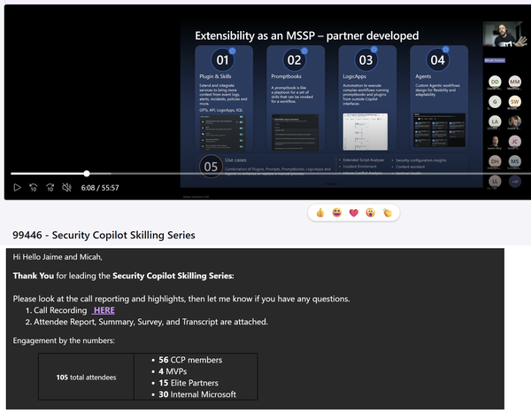Screen dimensions: 531x413
Task: Click the LL participant avatar
Action: click(x=495, y=181)
